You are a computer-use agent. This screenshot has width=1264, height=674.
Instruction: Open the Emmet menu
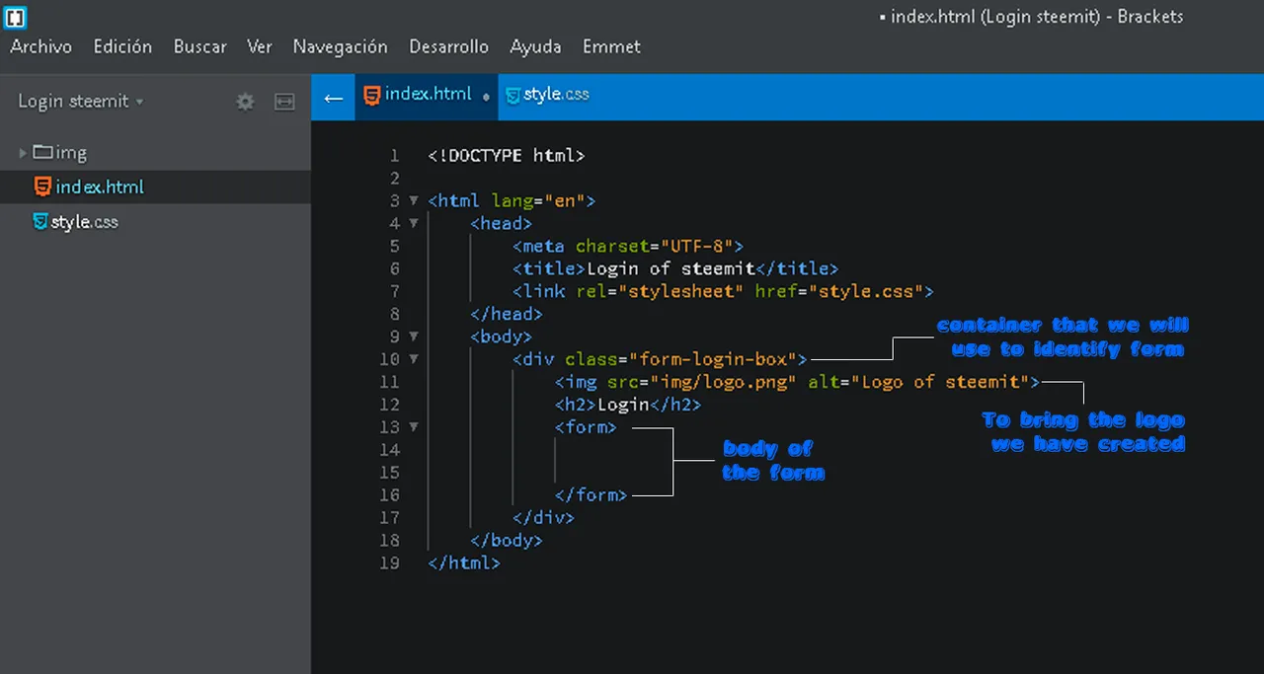tap(611, 46)
